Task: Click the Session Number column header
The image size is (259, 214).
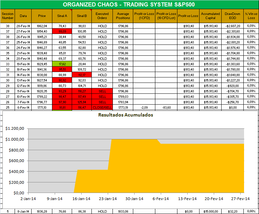Action: coord(7,16)
